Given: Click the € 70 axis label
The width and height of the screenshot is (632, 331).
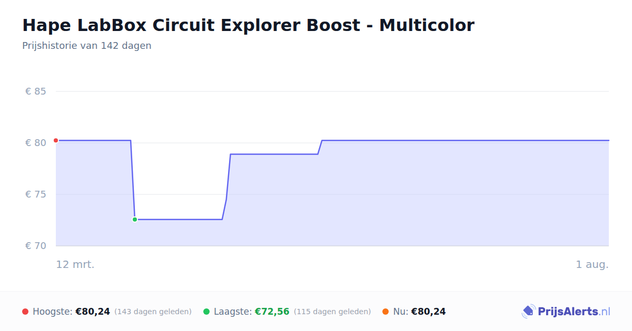Looking at the screenshot, I should click(x=36, y=246).
